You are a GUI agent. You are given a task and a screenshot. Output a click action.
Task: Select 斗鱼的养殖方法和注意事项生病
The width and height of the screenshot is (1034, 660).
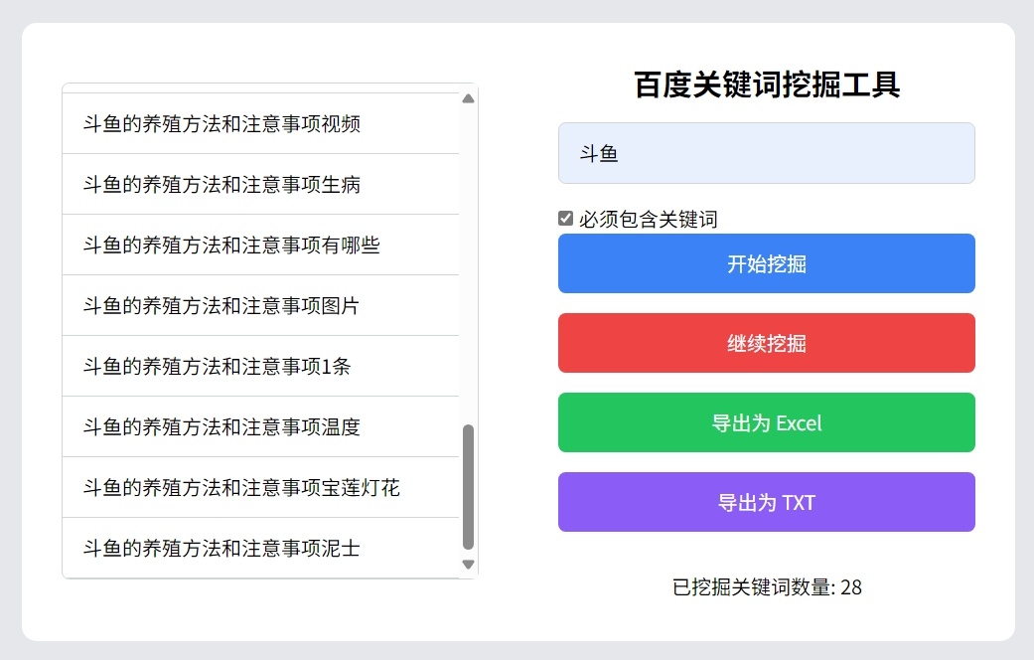pyautogui.click(x=260, y=184)
